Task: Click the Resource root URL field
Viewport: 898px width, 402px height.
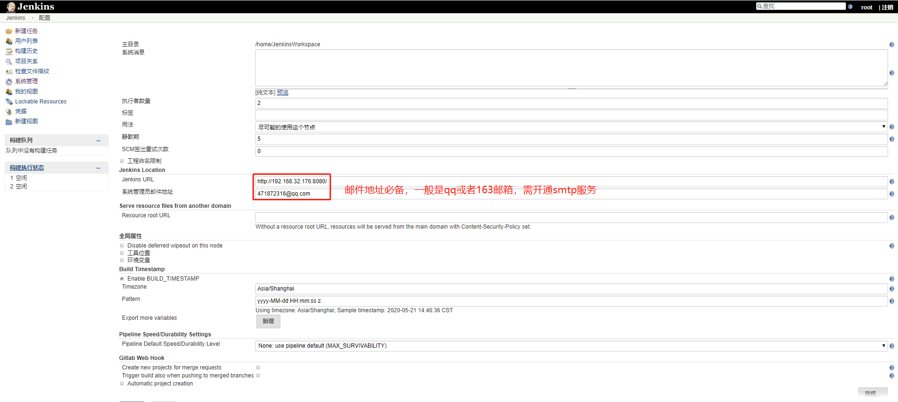Action: pos(571,217)
